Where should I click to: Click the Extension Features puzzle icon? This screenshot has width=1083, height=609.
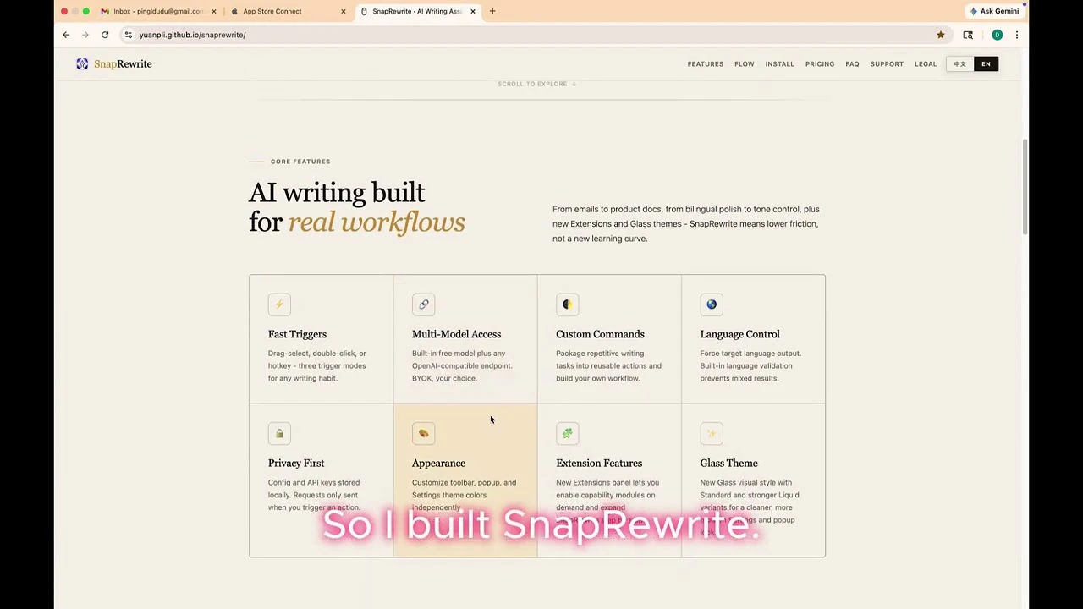[567, 434]
